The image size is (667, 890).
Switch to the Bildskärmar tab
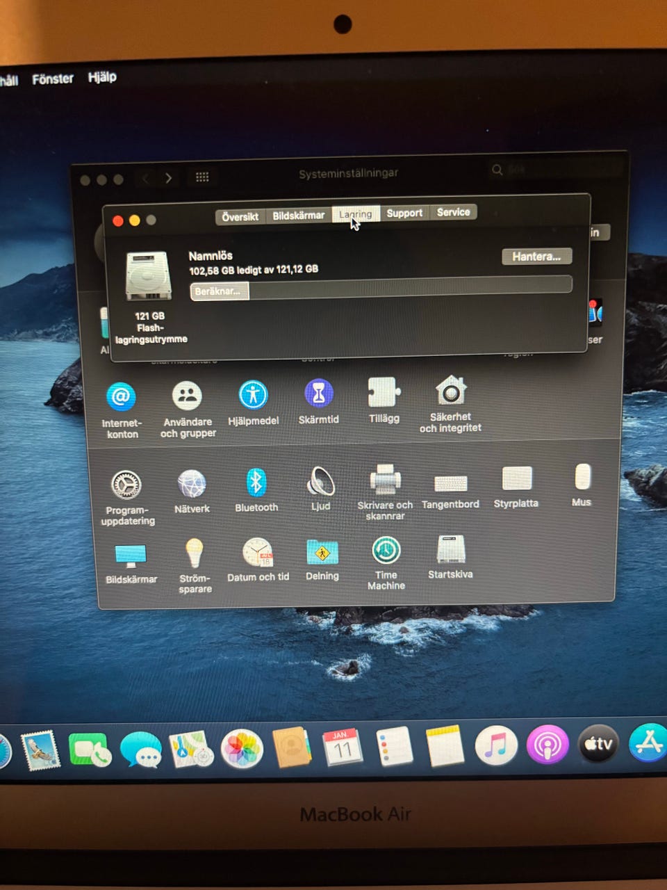298,216
